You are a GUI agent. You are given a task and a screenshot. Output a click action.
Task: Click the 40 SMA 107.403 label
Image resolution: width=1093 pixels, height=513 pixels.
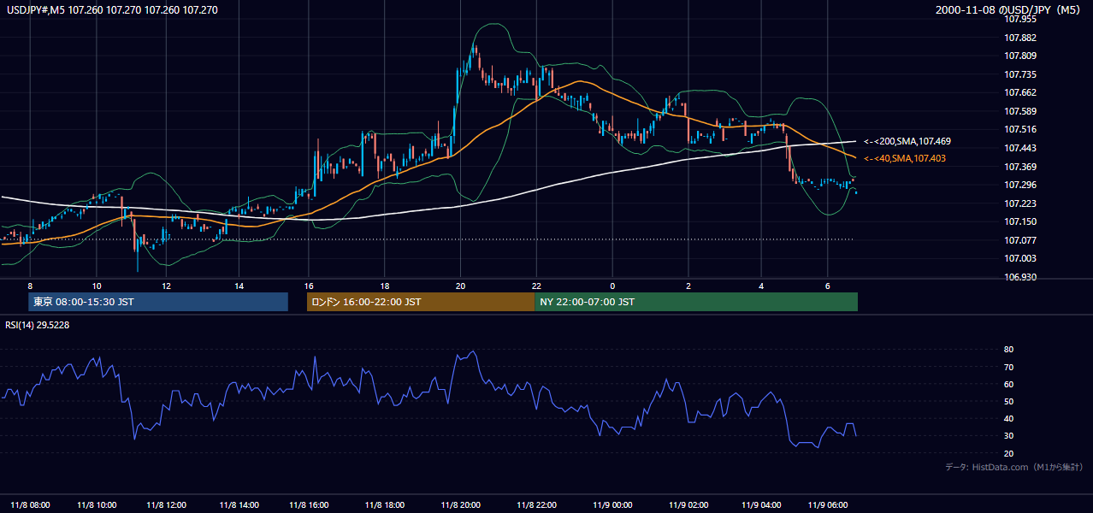(x=904, y=158)
